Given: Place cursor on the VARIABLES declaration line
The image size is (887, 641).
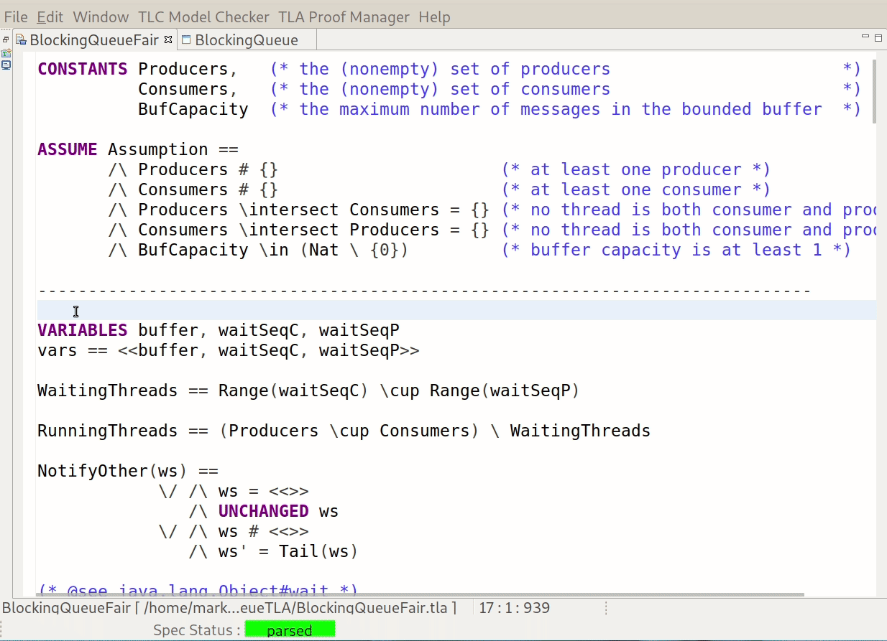Looking at the screenshot, I should pyautogui.click(x=216, y=330).
